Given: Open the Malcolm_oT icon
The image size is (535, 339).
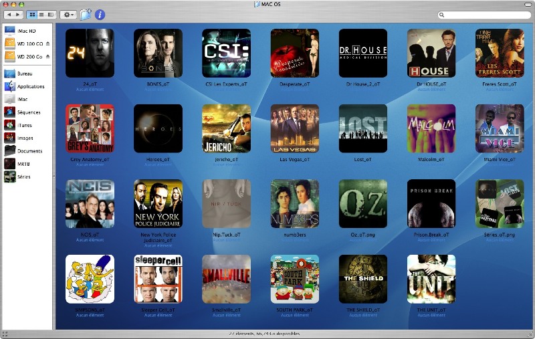Looking at the screenshot, I should click(x=431, y=128).
